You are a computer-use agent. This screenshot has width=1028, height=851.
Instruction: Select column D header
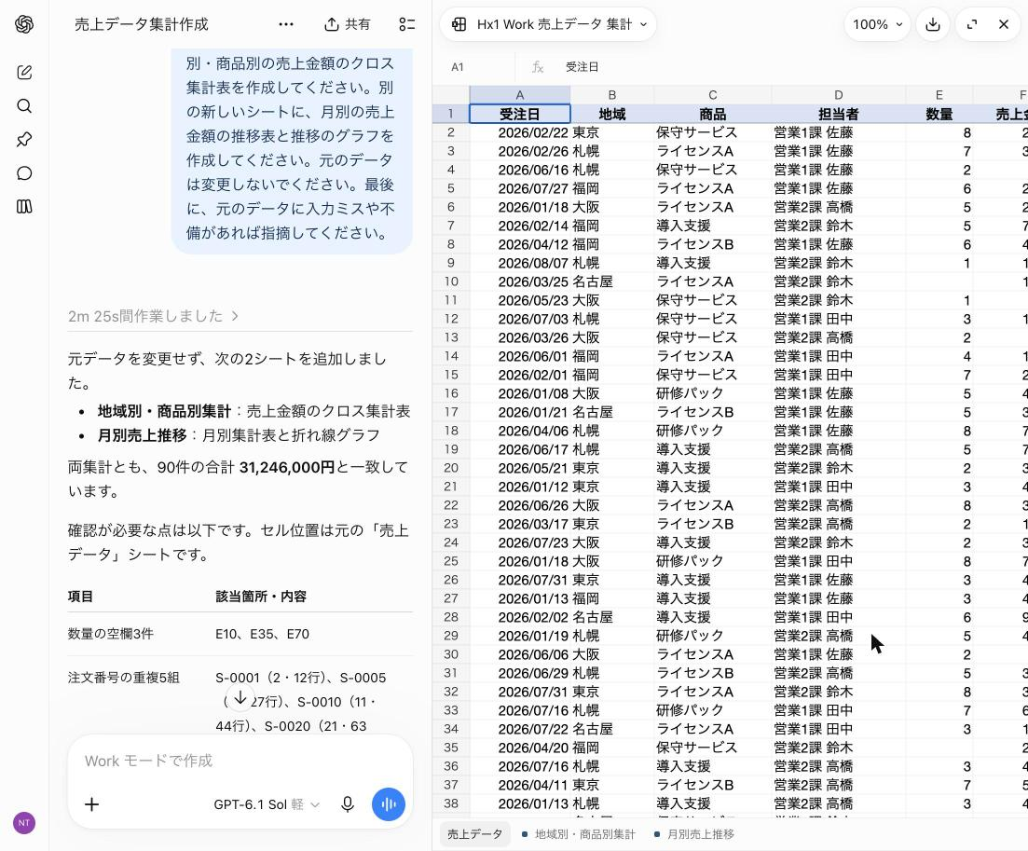point(839,95)
